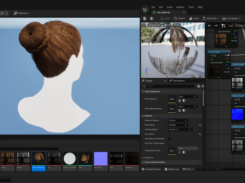Open the Edit menu

tap(161, 7)
